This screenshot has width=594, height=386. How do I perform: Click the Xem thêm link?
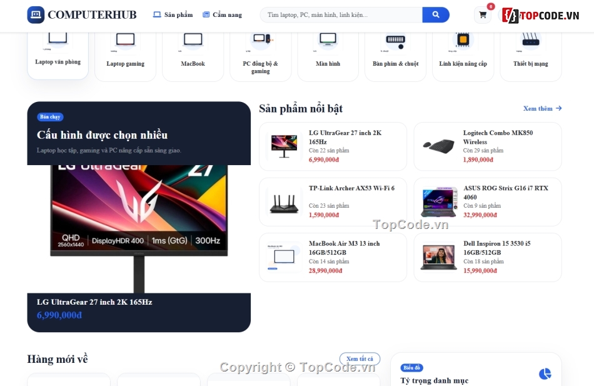click(x=543, y=108)
